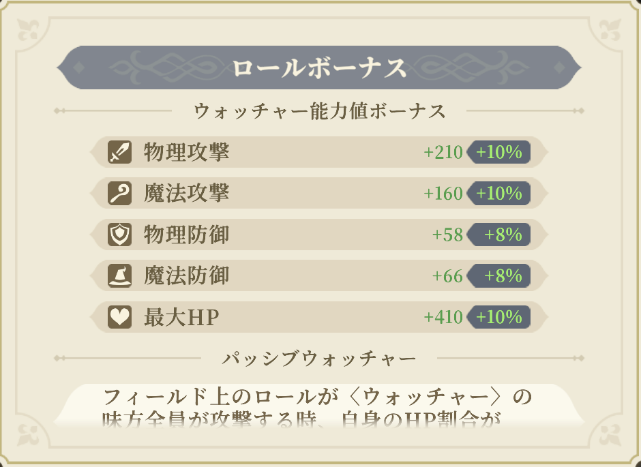Click the magic staff icon for 魔法攻撃

pos(119,194)
